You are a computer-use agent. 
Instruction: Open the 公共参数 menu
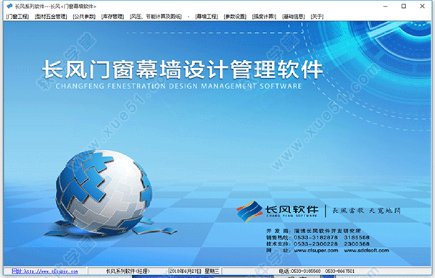pyautogui.click(x=84, y=17)
